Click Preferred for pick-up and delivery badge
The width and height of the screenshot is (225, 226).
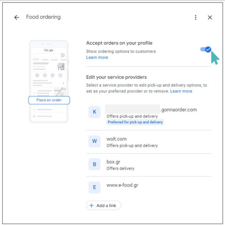tap(135, 122)
